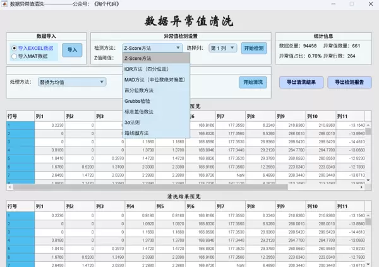Image resolution: width=379 pixels, height=267 pixels.
Task: Open the 选择列 column dropdown
Action: [222, 47]
